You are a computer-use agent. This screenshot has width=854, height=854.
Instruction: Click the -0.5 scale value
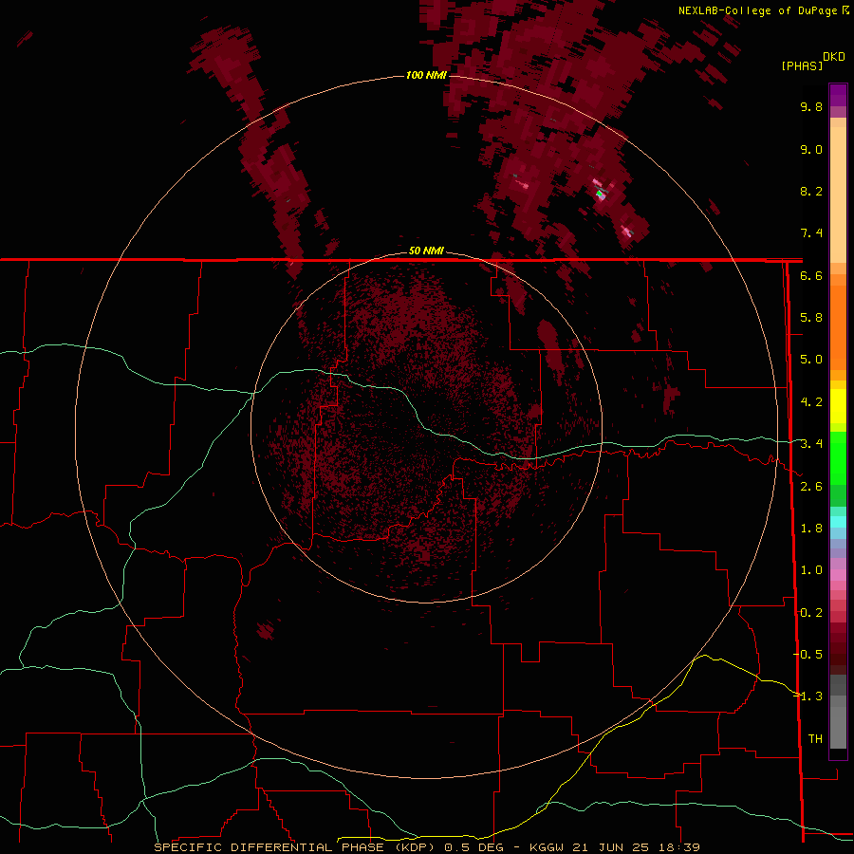coord(808,655)
